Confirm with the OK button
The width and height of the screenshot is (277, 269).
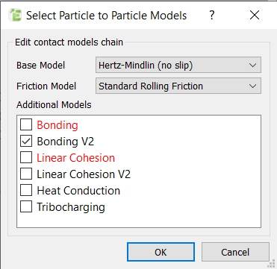[161, 252]
